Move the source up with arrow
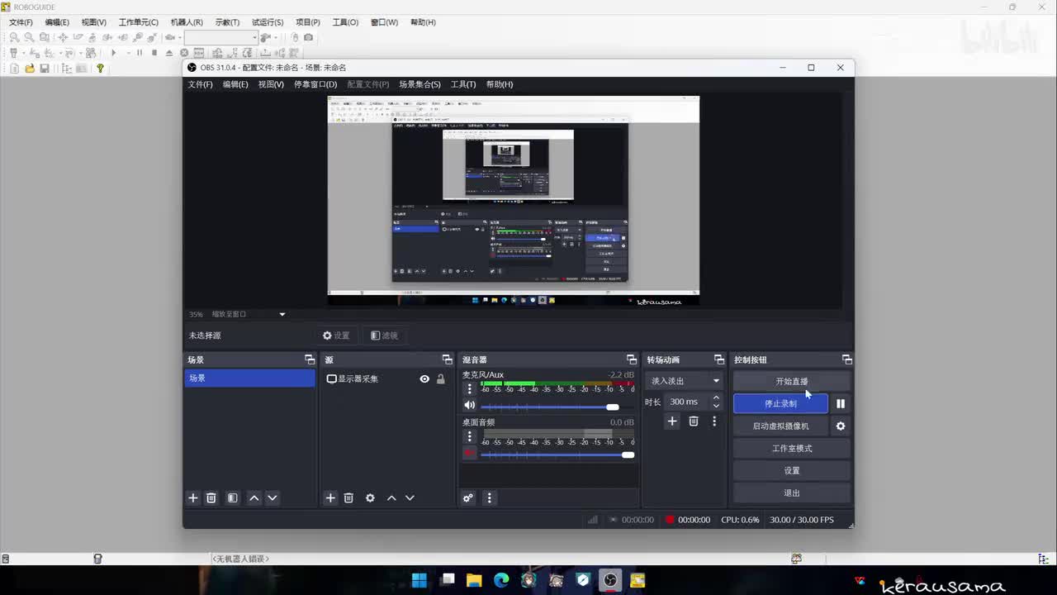This screenshot has width=1057, height=595. 391,498
